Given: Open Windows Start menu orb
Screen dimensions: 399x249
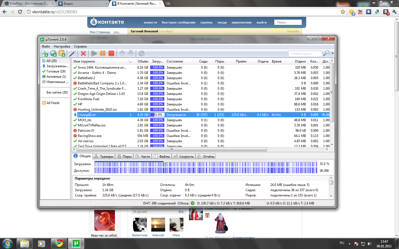Looking at the screenshot, I should pos(7,243).
